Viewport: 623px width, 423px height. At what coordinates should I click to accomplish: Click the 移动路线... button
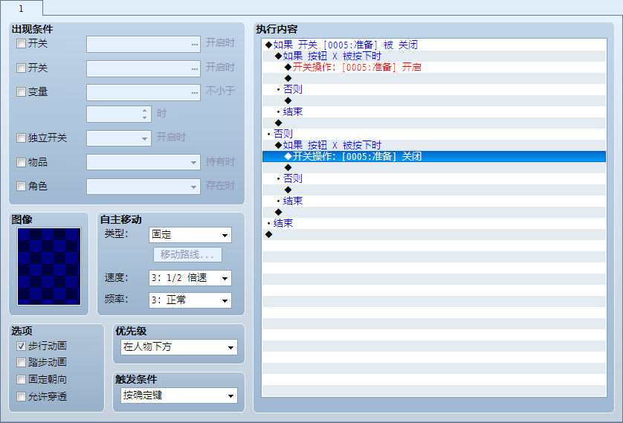coord(187,254)
